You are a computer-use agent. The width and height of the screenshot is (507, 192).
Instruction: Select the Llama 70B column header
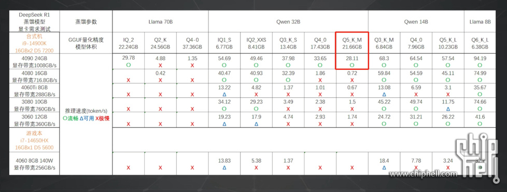[x=160, y=22]
